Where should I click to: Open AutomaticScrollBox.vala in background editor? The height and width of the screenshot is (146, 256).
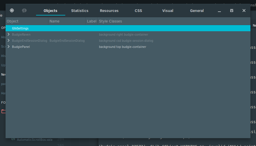(35, 140)
